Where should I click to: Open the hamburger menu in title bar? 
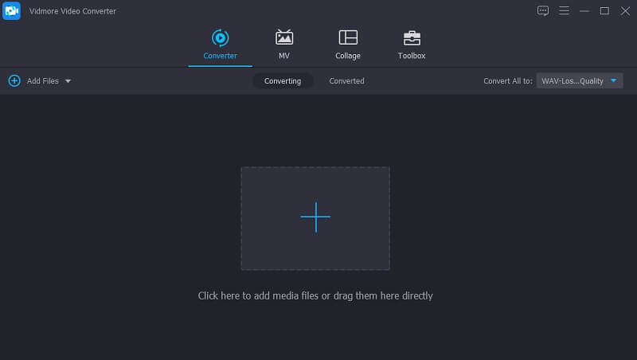tap(564, 10)
